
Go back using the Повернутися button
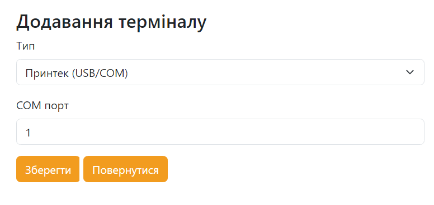pyautogui.click(x=125, y=169)
